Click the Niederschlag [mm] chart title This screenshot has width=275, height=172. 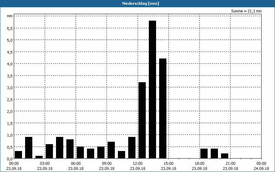click(141, 3)
